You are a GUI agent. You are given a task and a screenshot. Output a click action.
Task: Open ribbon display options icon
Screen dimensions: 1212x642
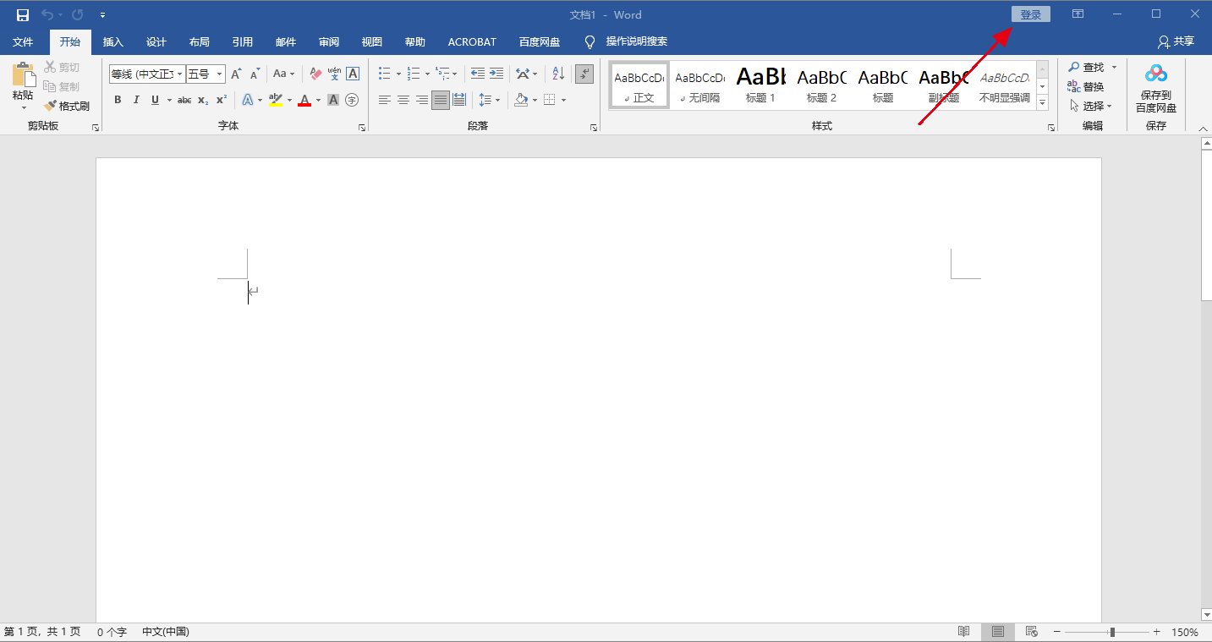coord(1078,14)
